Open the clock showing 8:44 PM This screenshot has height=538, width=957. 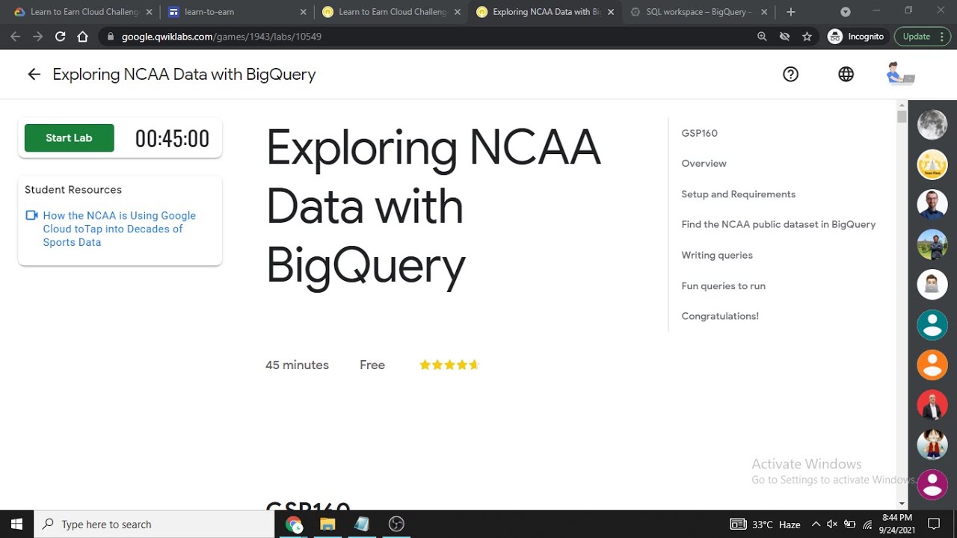pos(897,524)
